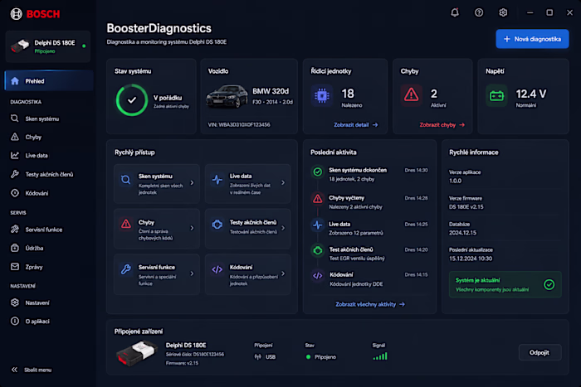Click the Odpojit button
The height and width of the screenshot is (387, 581).
(x=539, y=352)
